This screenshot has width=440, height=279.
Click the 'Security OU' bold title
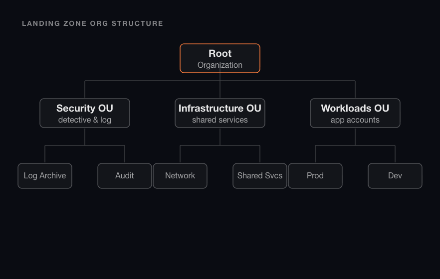pos(85,108)
